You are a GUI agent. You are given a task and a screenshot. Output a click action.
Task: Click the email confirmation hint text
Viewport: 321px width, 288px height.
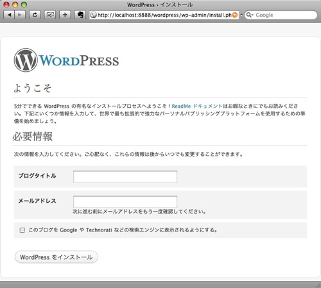click(139, 212)
